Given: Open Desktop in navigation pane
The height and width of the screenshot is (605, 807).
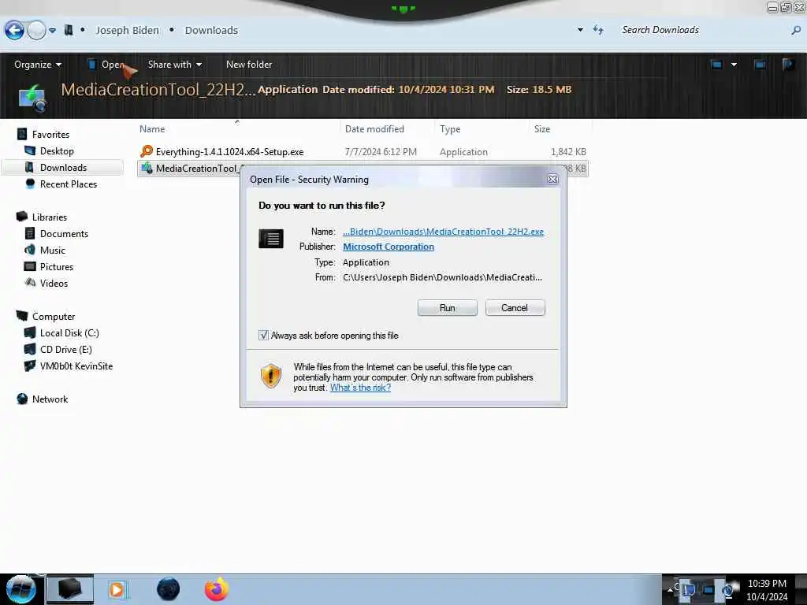Looking at the screenshot, I should [x=57, y=150].
